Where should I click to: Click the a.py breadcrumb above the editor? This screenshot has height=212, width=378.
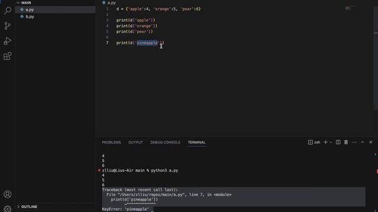tap(112, 2)
